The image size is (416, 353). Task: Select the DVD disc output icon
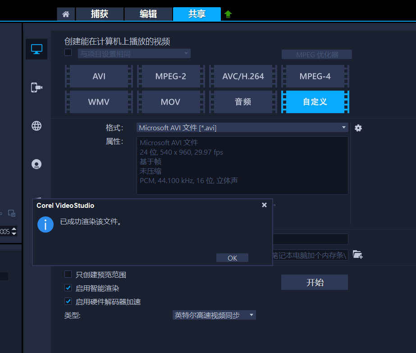point(37,165)
